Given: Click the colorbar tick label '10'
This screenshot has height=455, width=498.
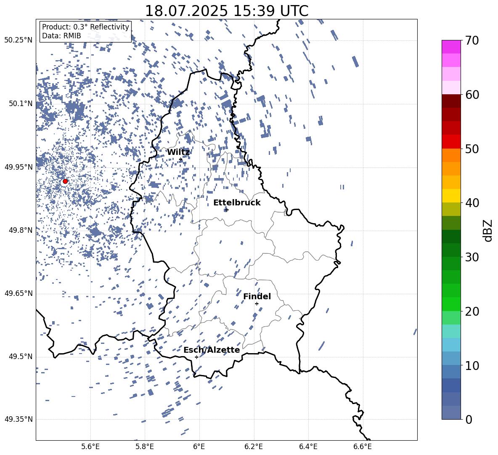Looking at the screenshot, I should point(472,366).
